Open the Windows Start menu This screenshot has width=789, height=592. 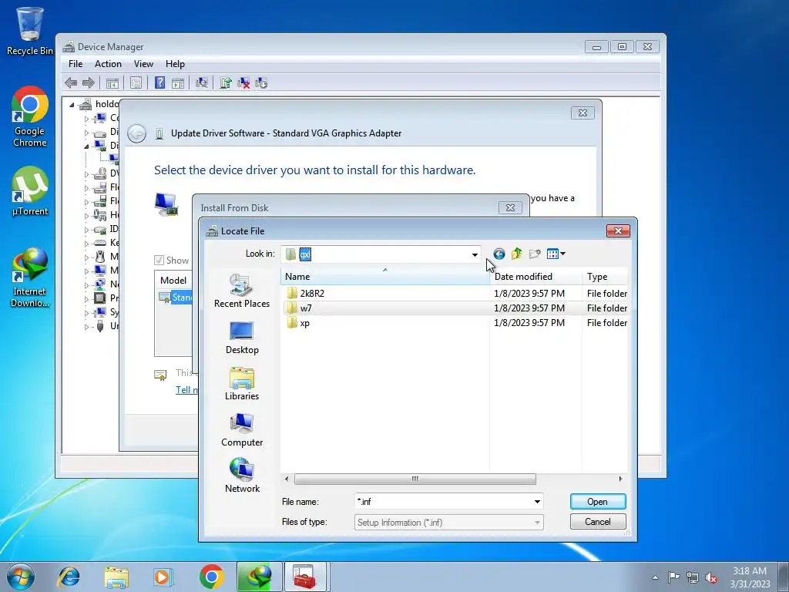(21, 577)
